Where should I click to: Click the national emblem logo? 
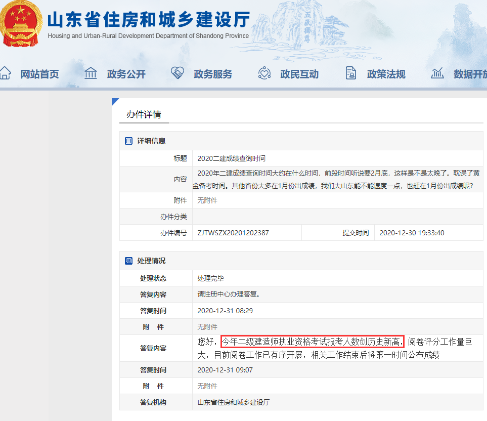21,22
